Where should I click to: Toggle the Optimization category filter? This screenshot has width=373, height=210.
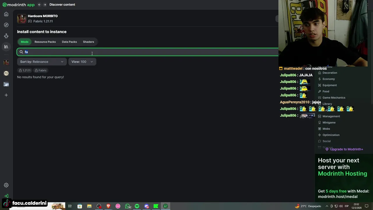click(329, 135)
